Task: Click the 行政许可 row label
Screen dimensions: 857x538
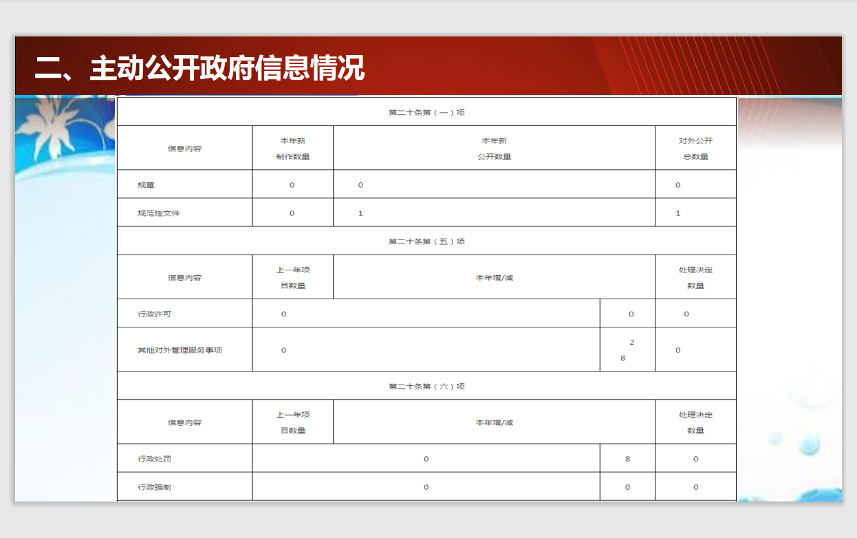Action: point(155,314)
